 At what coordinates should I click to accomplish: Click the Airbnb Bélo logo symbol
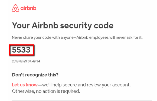coord(15,8)
